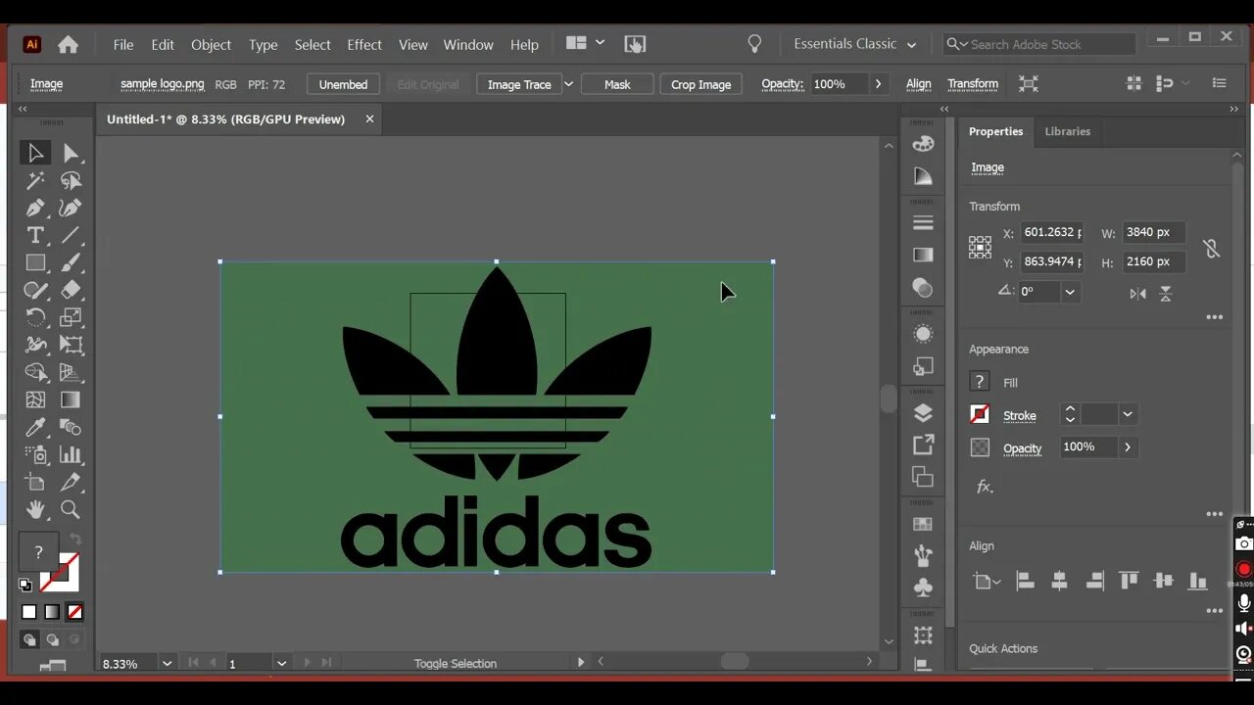This screenshot has width=1254, height=705.
Task: Pick the Direct Selection tool
Action: [71, 153]
